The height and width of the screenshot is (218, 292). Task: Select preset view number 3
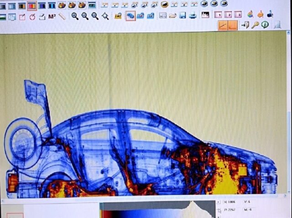point(238,15)
